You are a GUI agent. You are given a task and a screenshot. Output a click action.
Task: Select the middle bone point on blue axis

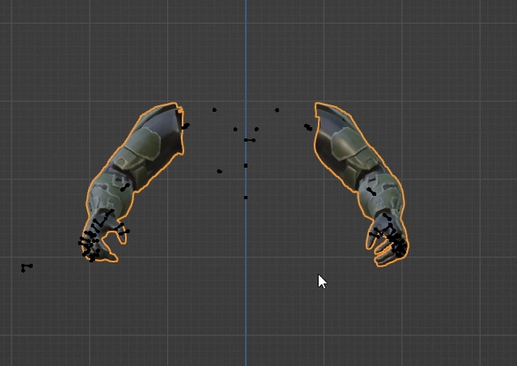click(246, 166)
